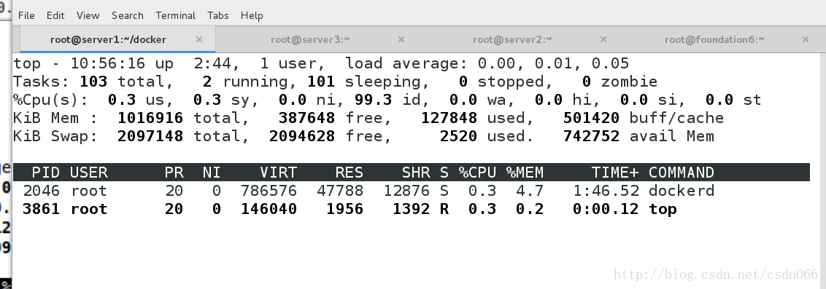This screenshot has width=826, height=289.
Task: Click the USER column header
Action: click(88, 173)
